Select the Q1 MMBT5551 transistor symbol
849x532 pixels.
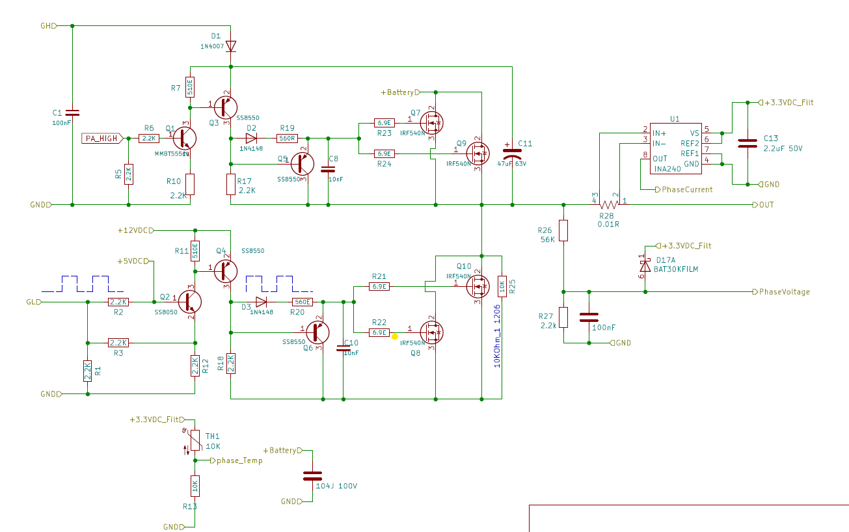[185, 138]
